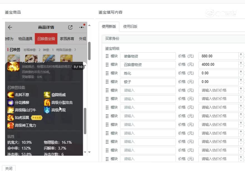Click the 880.00 price field
The width and height of the screenshot is (245, 171).
pyautogui.click(x=219, y=56)
